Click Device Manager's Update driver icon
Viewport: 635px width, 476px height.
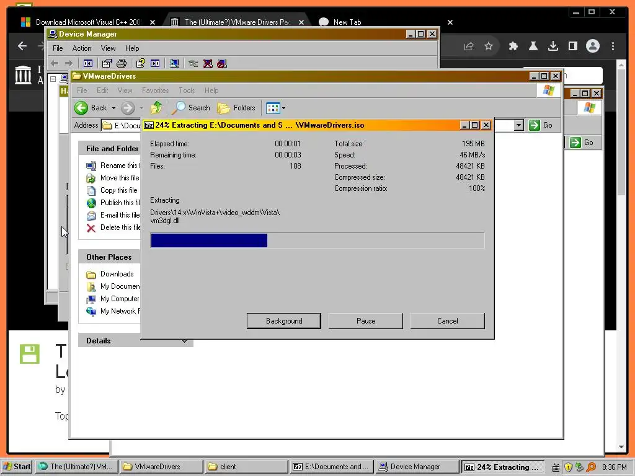[x=193, y=64]
